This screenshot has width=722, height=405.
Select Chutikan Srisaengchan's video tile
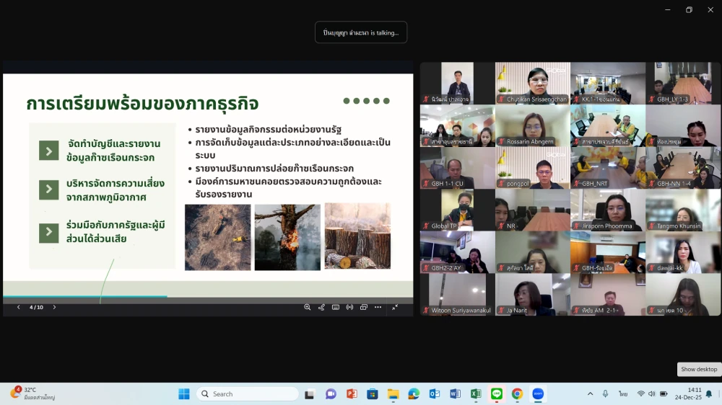click(x=533, y=83)
